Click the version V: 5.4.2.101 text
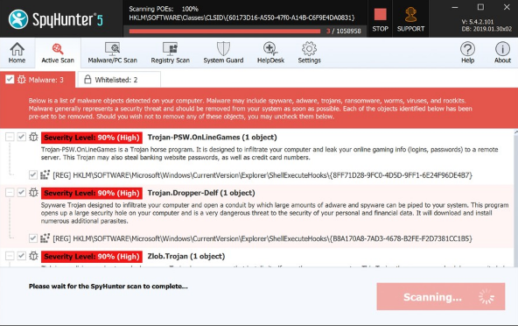Image resolution: width=518 pixels, height=326 pixels. click(x=478, y=22)
